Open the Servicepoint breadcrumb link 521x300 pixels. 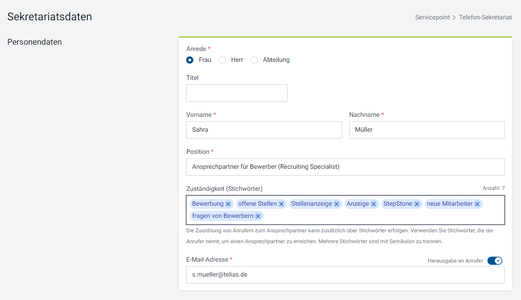(x=432, y=17)
